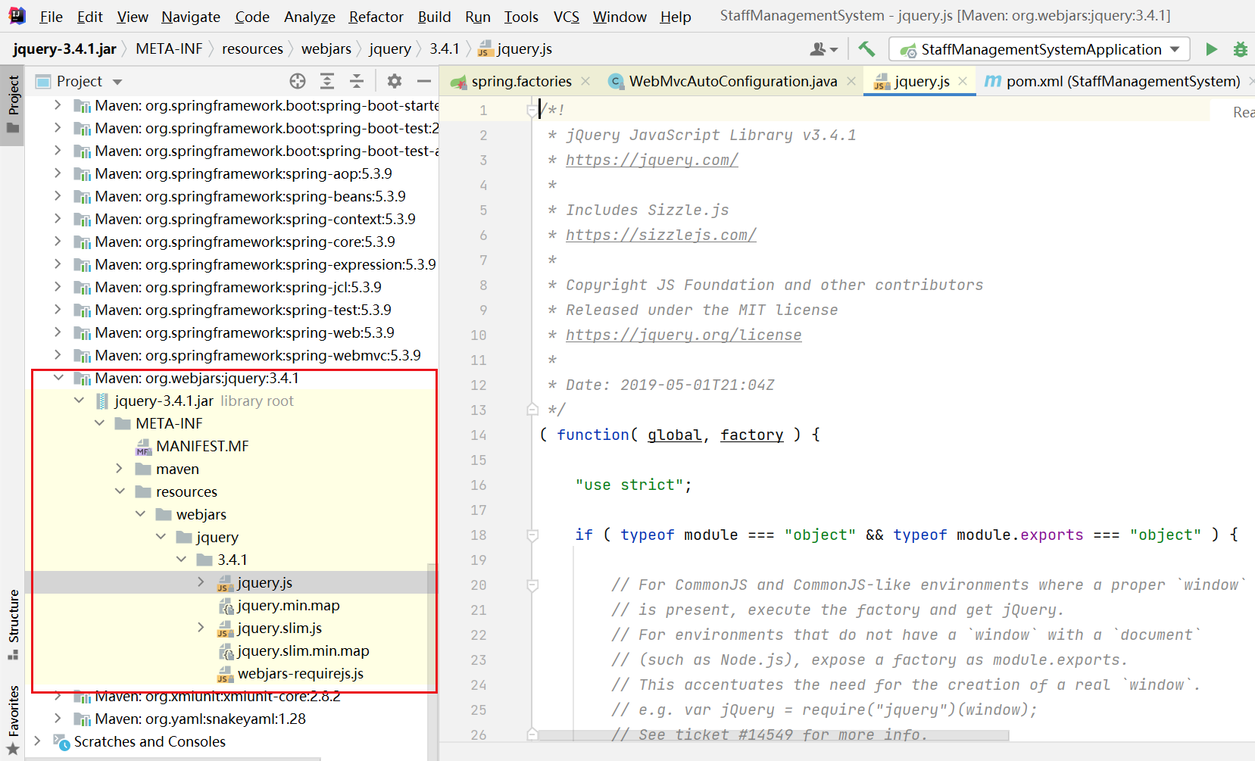Collapse the META-INF folder in the tree

coord(99,423)
